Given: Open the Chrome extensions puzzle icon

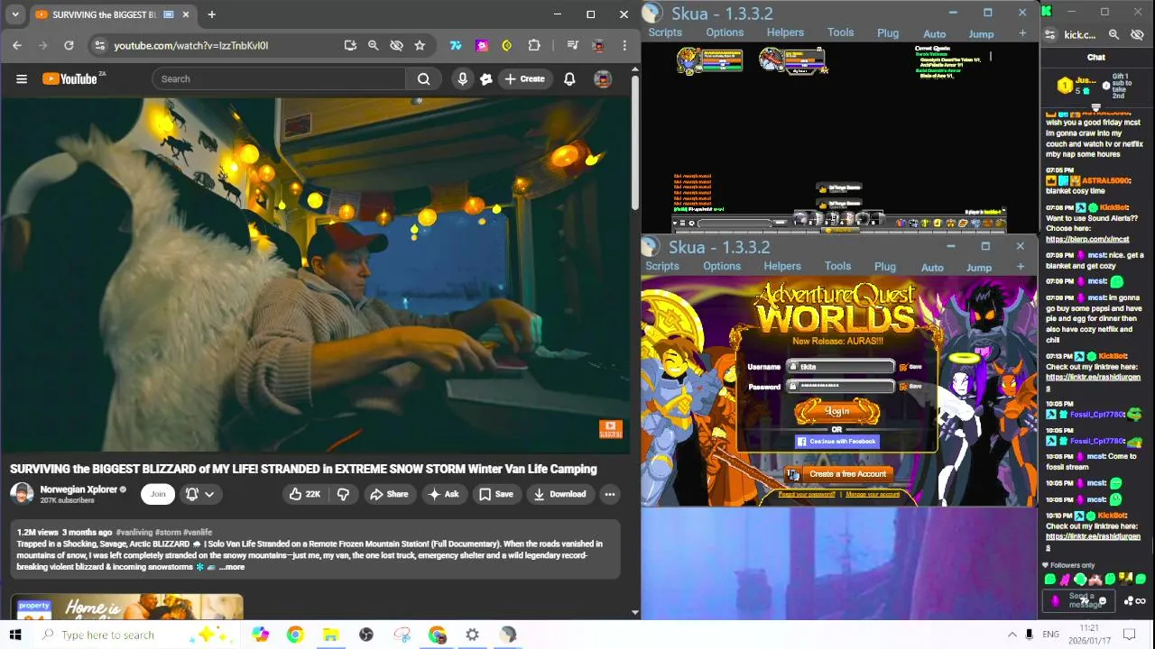Looking at the screenshot, I should (x=534, y=45).
